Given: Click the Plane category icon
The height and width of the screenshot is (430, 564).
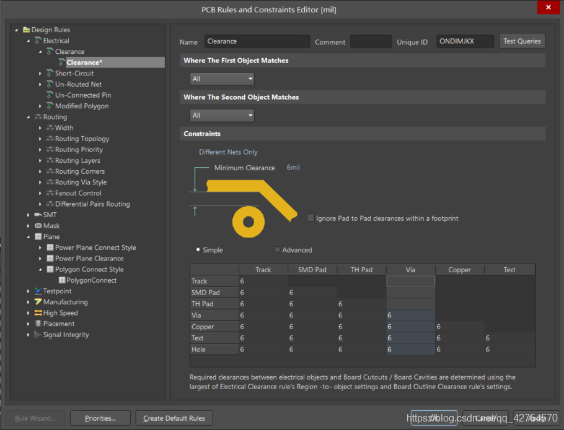Looking at the screenshot, I should click(x=38, y=236).
